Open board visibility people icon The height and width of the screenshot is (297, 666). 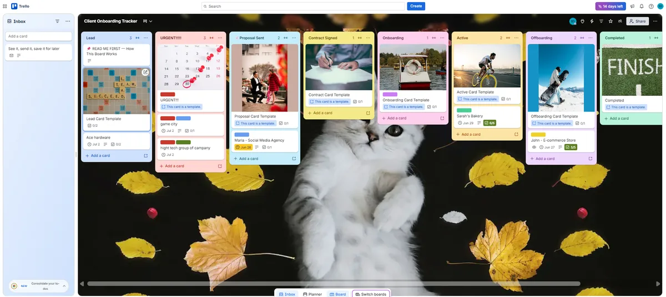coord(620,21)
